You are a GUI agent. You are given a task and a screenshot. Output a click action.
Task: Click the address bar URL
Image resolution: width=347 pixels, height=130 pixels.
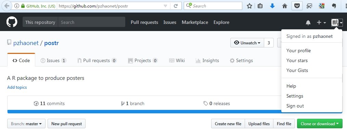(x=93, y=6)
